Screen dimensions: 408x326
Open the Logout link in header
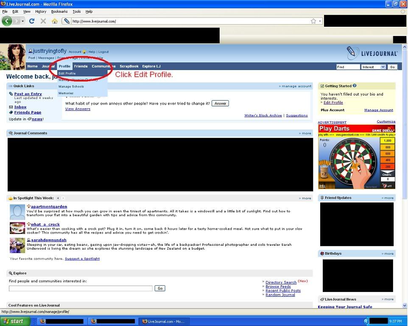tap(103, 52)
